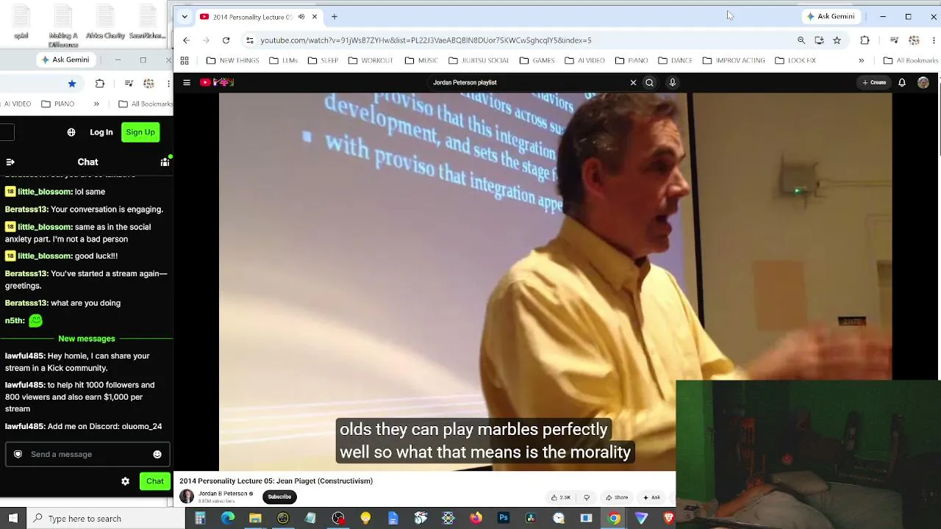This screenshot has height=529, width=941.
Task: Open the DANCE bookmark folder
Action: [675, 60]
